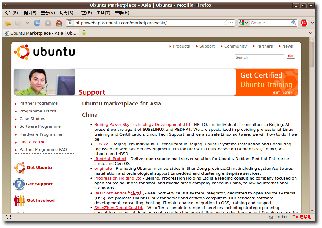Open the Progression Holding Ltd link
Screen dimensions: 322x228
118,178
